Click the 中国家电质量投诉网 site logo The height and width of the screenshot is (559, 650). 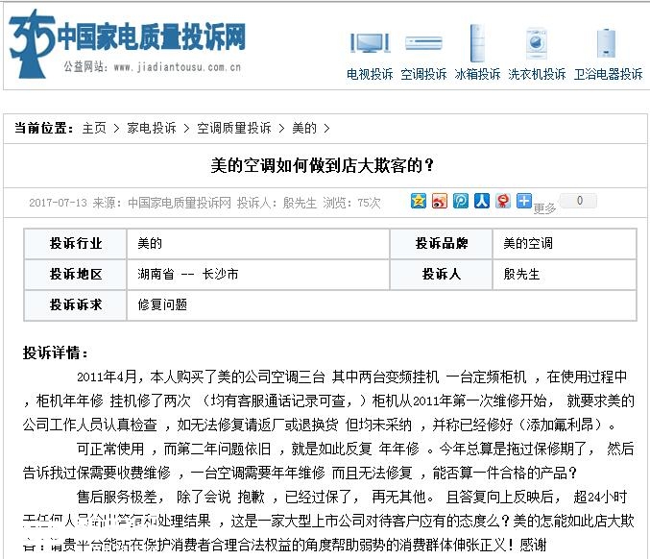[128, 43]
